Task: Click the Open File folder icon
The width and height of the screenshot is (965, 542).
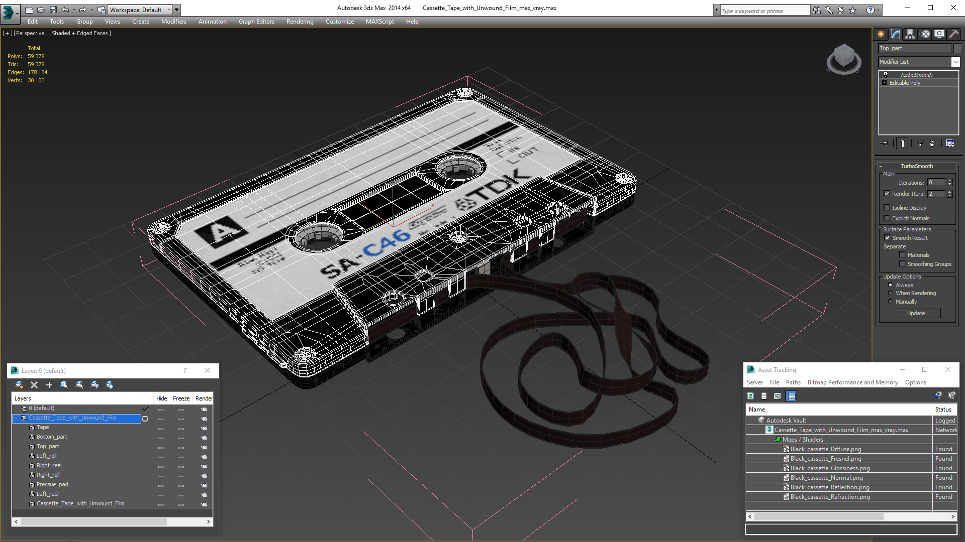Action: point(41,10)
